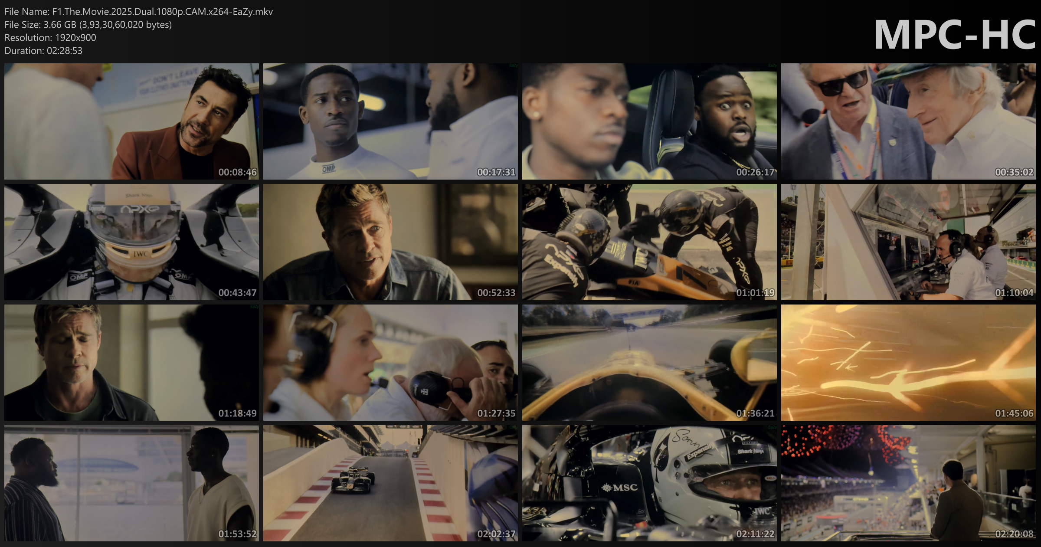Click the MPC-HC logo text
This screenshot has width=1041, height=547.
(955, 35)
